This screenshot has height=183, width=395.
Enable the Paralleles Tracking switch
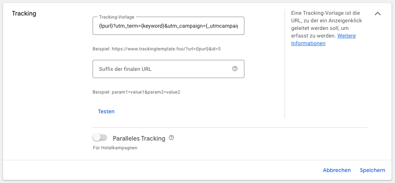(100, 138)
